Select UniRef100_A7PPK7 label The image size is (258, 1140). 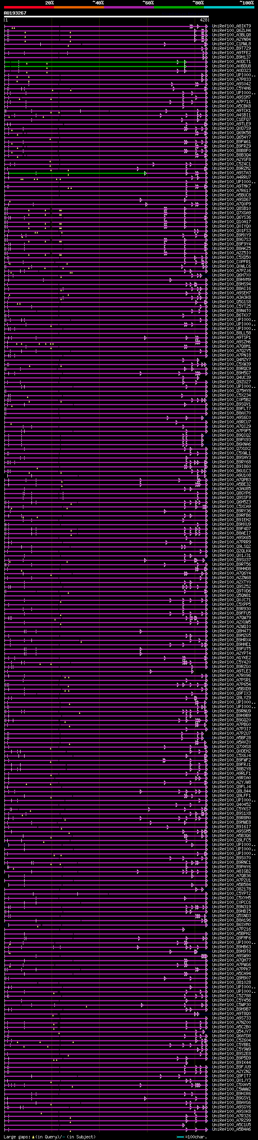231,969
